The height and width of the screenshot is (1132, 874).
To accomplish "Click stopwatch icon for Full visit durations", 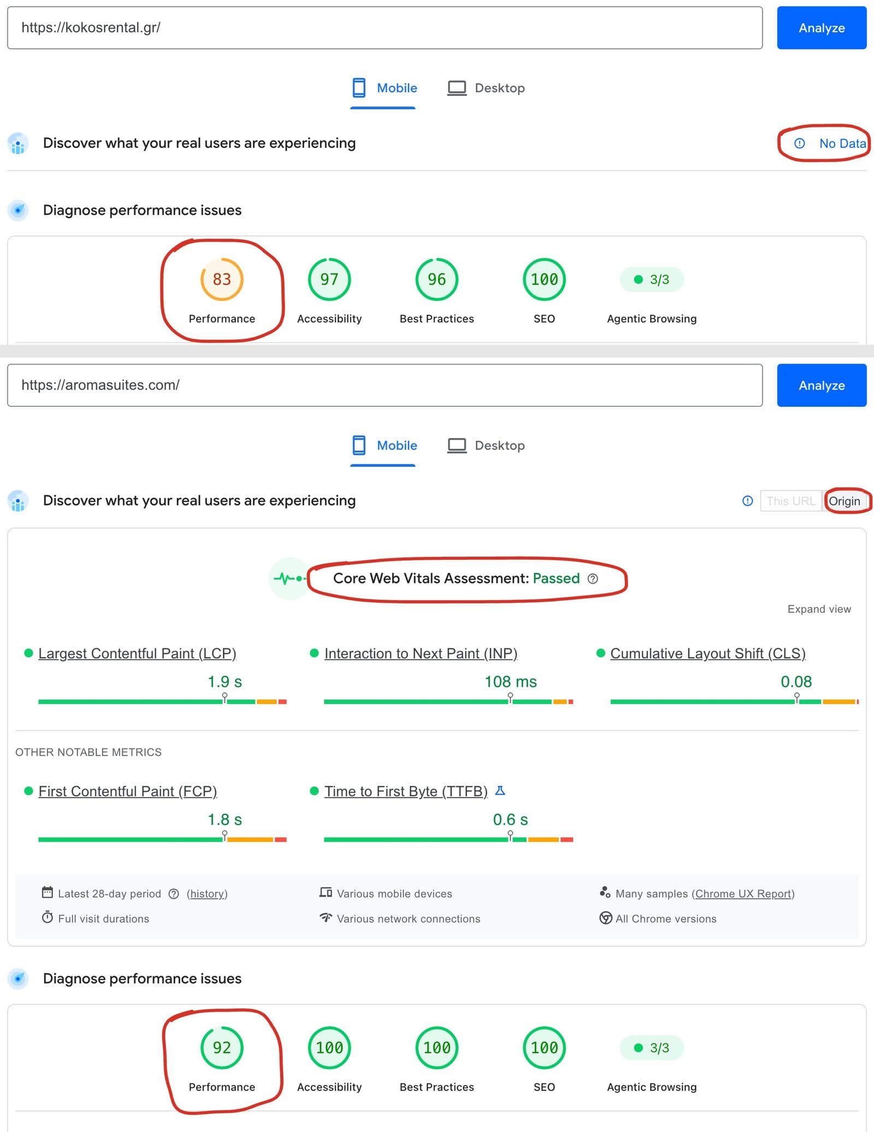I will [48, 917].
